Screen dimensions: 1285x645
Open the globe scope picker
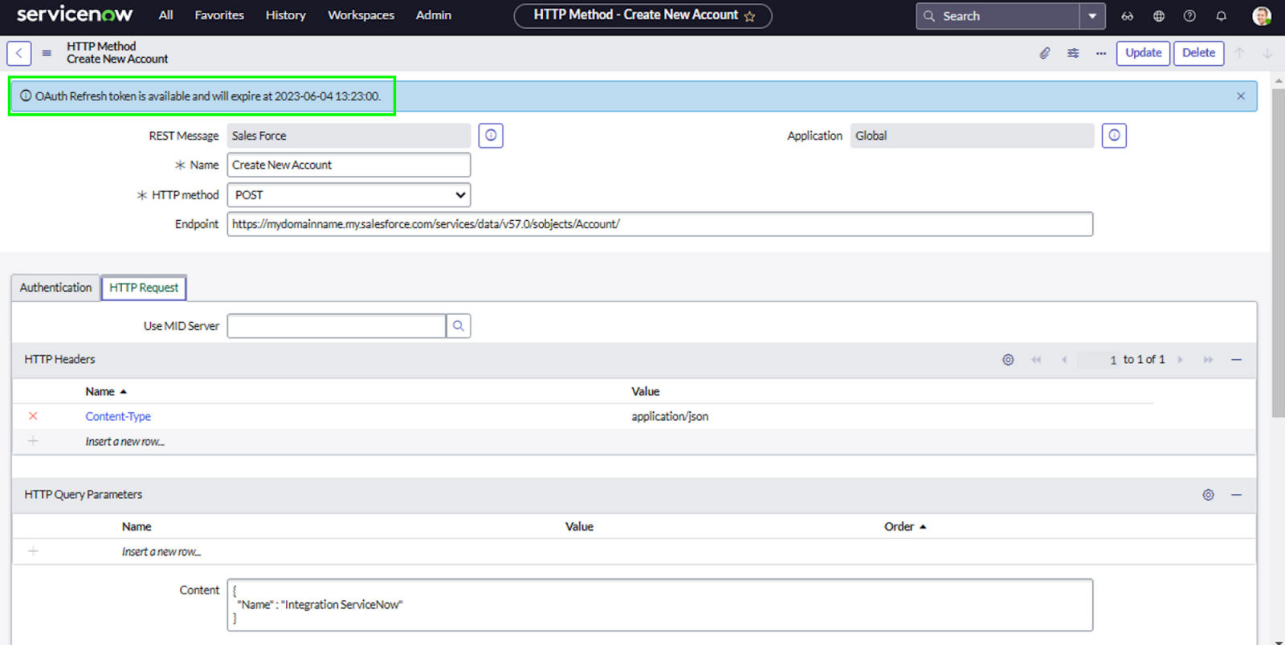tap(1159, 16)
